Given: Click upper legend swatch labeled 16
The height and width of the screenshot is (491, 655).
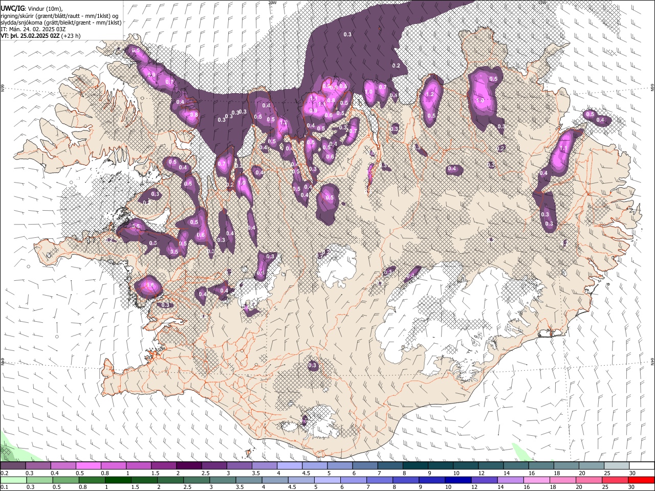Looking at the screenshot, I should click(541, 466).
